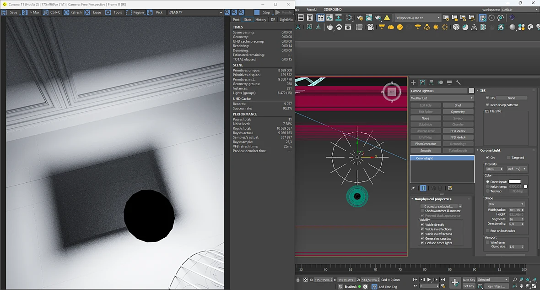Toggle the IES On checkbox

tap(488, 98)
